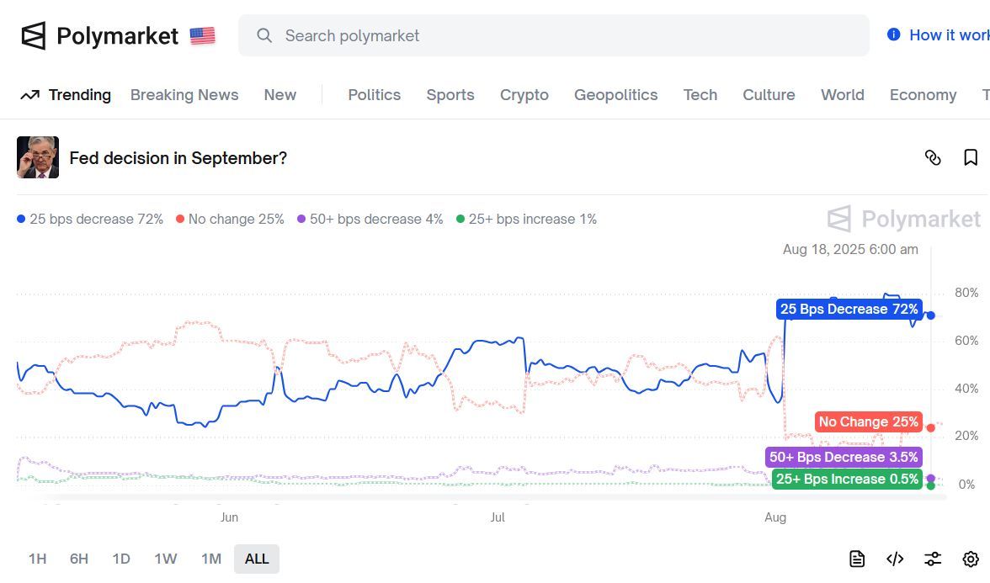Open chart sliders options icon
This screenshot has width=990, height=583.
pos(933,559)
